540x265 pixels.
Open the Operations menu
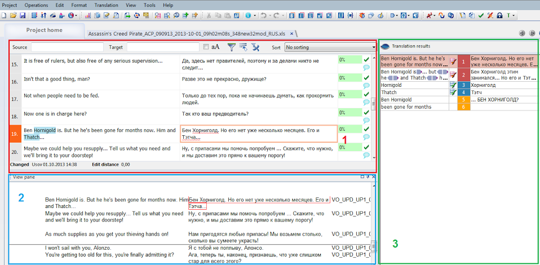37,5
